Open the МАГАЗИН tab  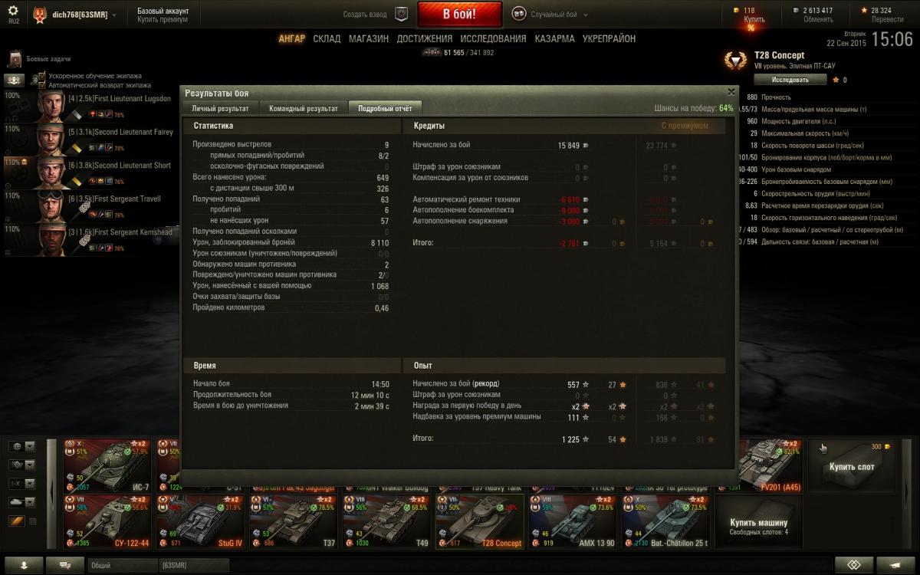[369, 38]
